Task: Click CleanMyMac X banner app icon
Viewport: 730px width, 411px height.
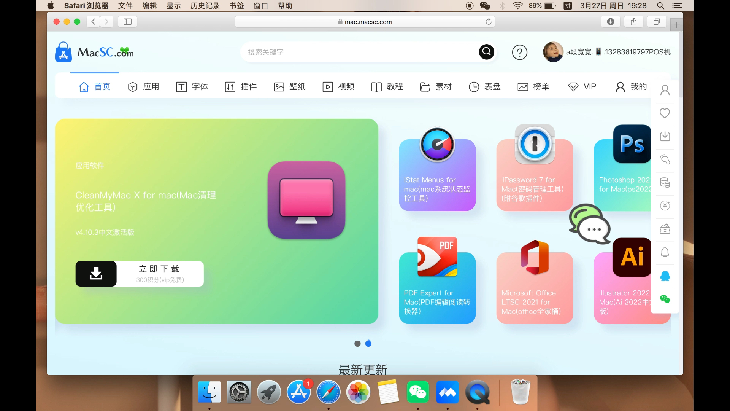Action: (306, 200)
